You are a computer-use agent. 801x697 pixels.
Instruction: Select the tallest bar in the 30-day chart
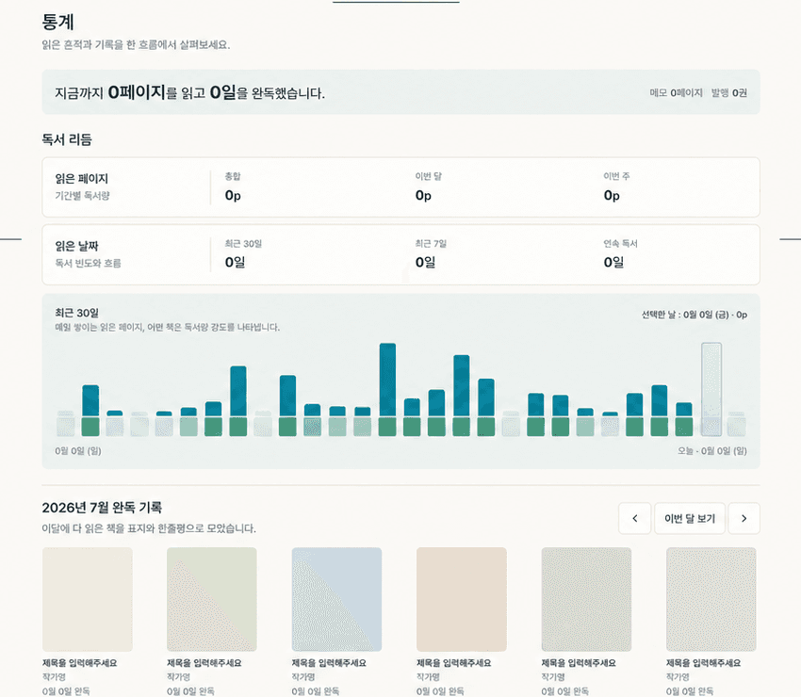pos(387,390)
